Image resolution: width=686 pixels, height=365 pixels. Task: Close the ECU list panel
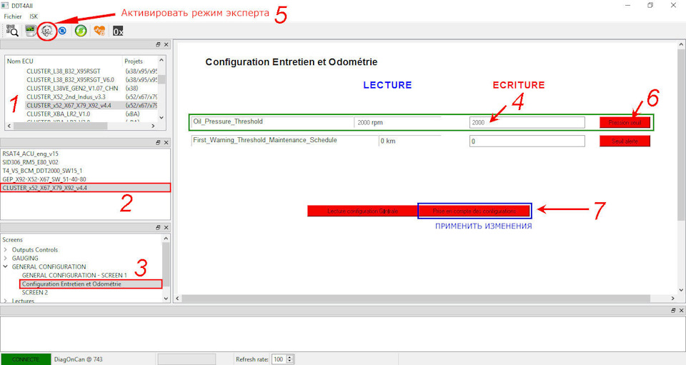coord(166,44)
